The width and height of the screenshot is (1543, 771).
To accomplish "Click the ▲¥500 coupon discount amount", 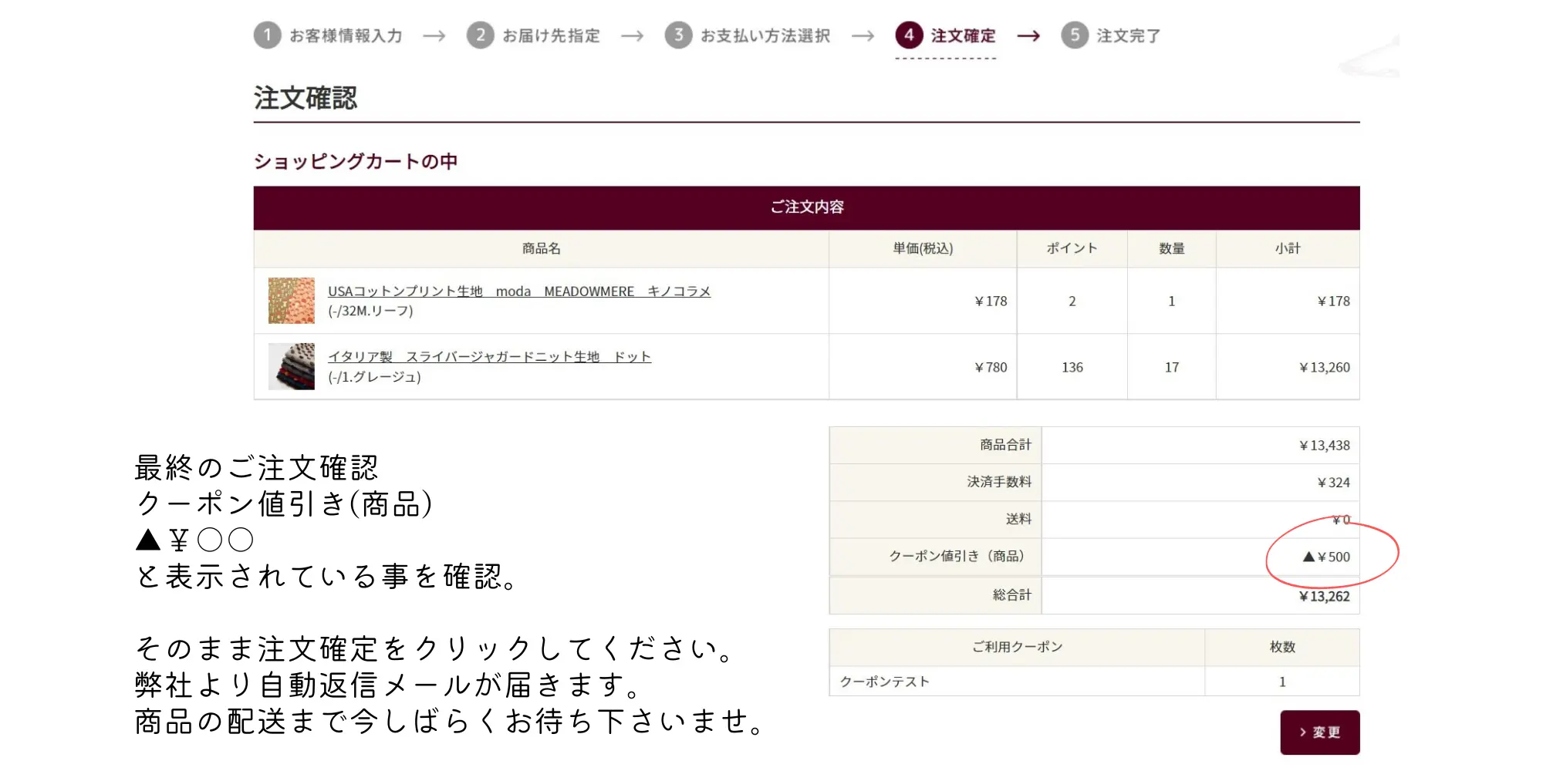I will pyautogui.click(x=1326, y=557).
